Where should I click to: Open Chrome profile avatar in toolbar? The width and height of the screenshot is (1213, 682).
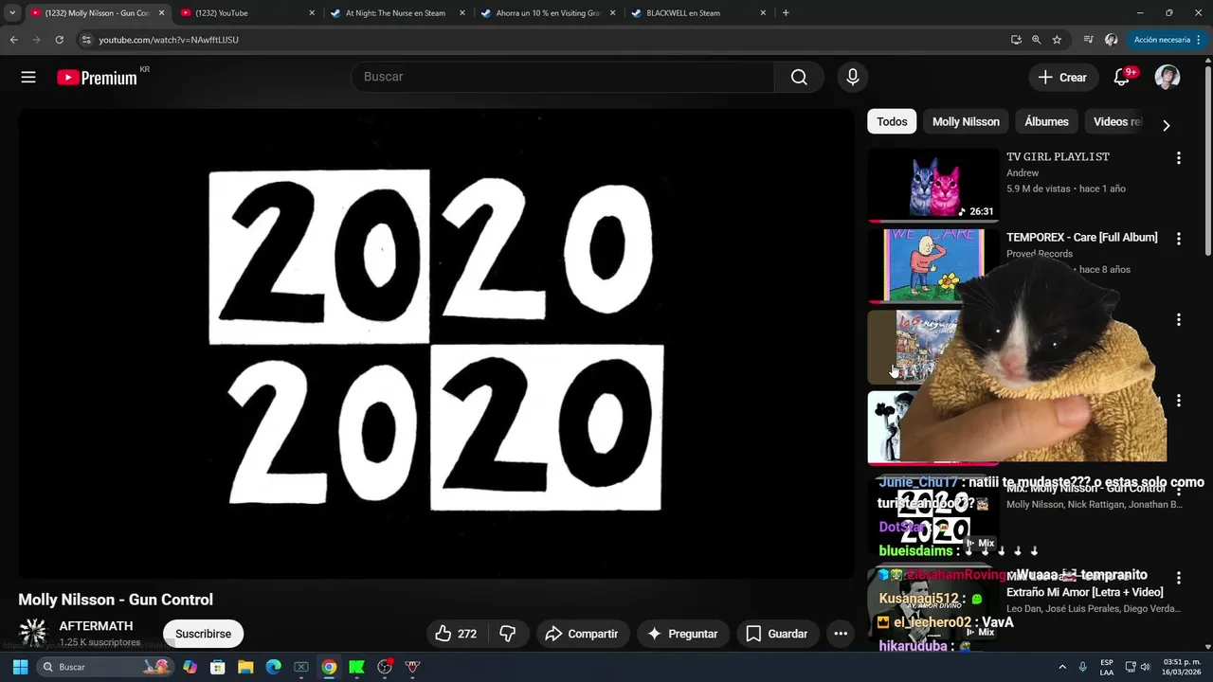pos(1112,40)
